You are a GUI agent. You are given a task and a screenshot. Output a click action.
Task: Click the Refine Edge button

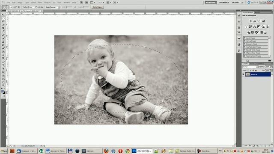pyautogui.click(x=98, y=7)
